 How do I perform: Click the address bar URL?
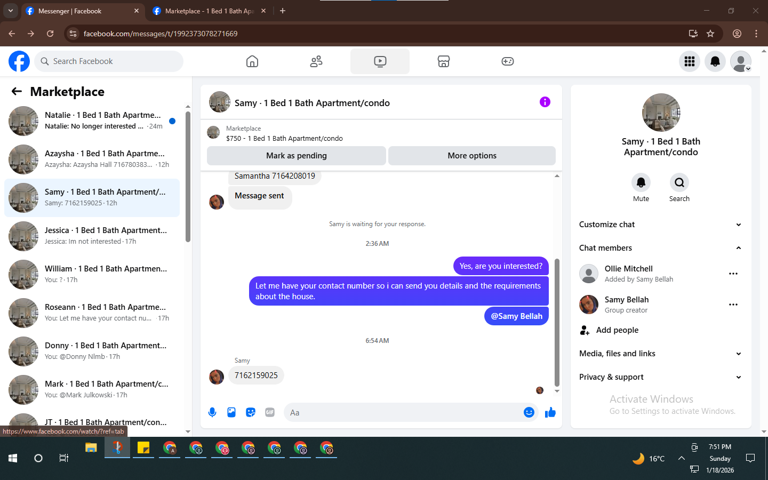coord(161,34)
